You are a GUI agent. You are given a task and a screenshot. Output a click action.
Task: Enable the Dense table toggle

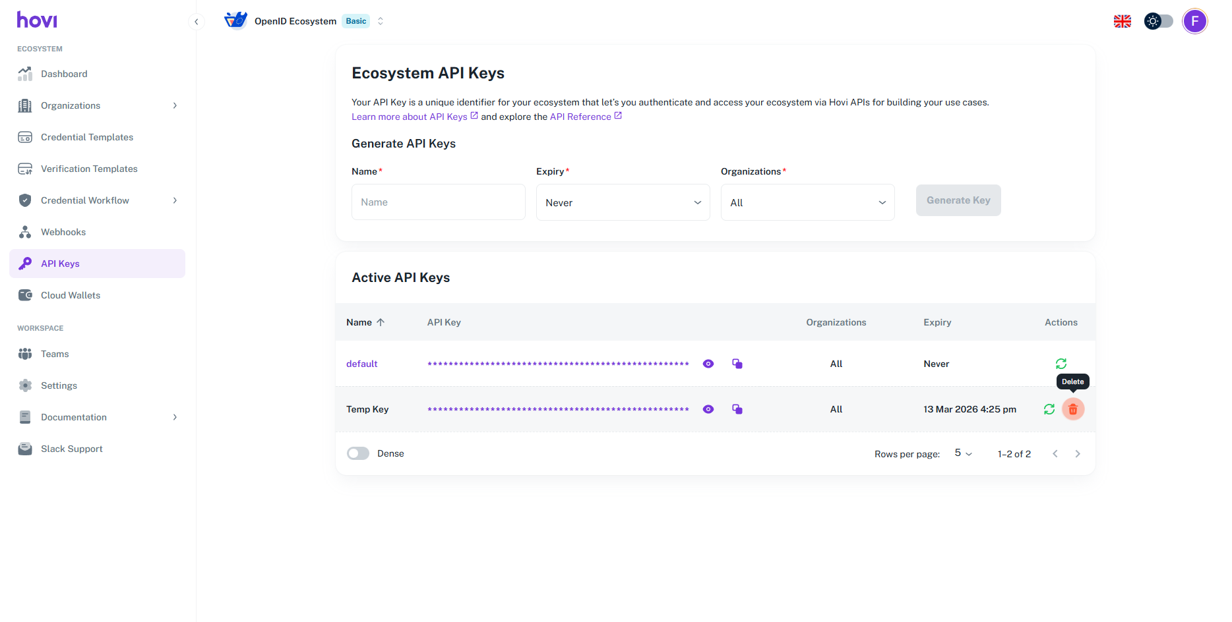(358, 453)
